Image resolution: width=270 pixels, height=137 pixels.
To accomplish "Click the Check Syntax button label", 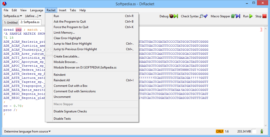I will pos(190,16).
